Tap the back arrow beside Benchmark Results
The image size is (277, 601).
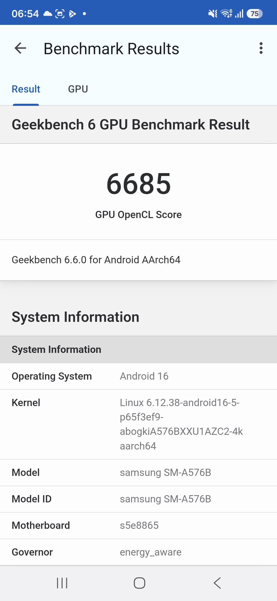(21, 48)
